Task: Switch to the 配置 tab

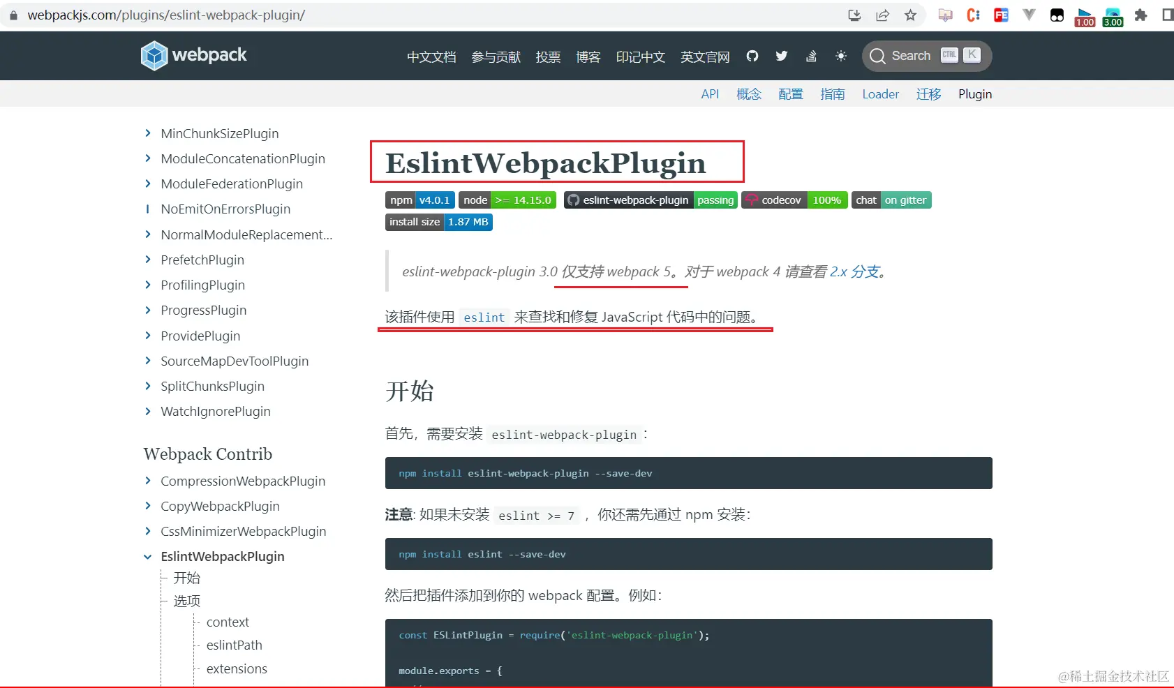Action: [791, 94]
